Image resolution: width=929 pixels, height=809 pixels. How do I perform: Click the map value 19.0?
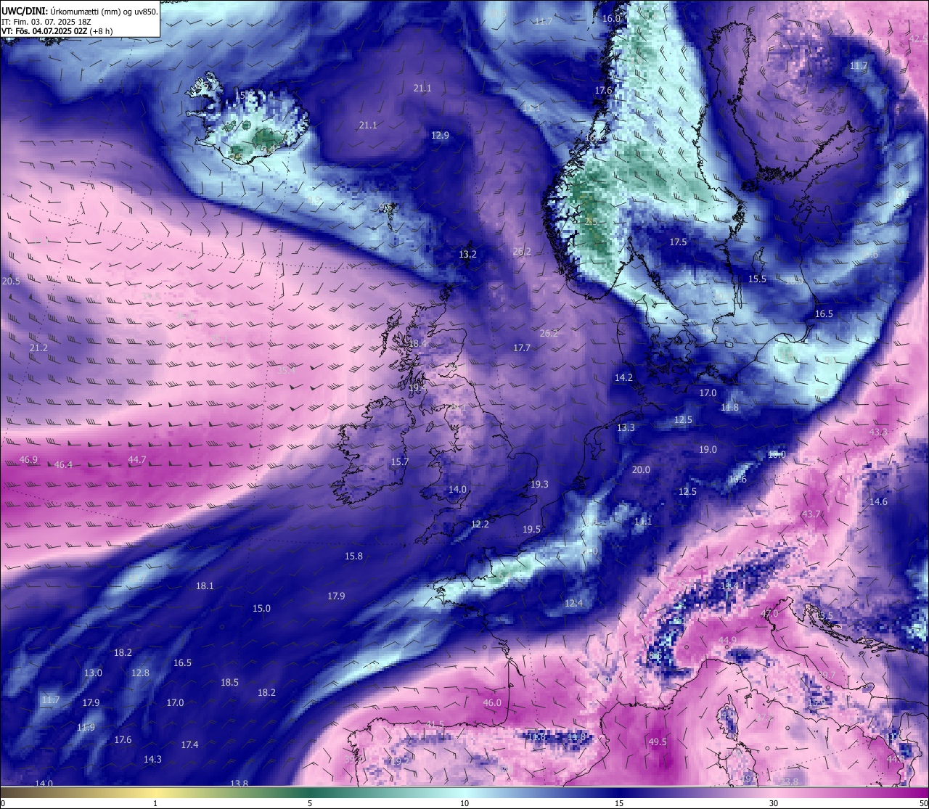[x=708, y=450]
